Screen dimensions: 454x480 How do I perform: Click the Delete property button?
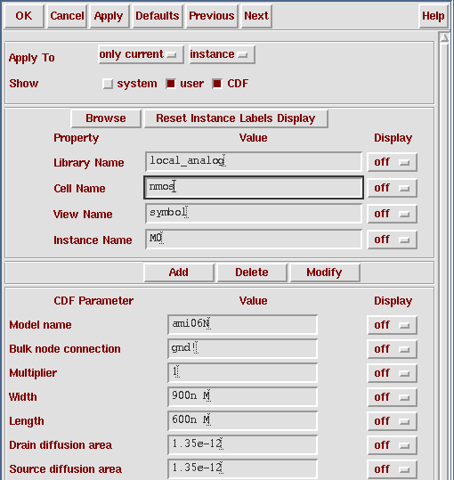coord(252,273)
